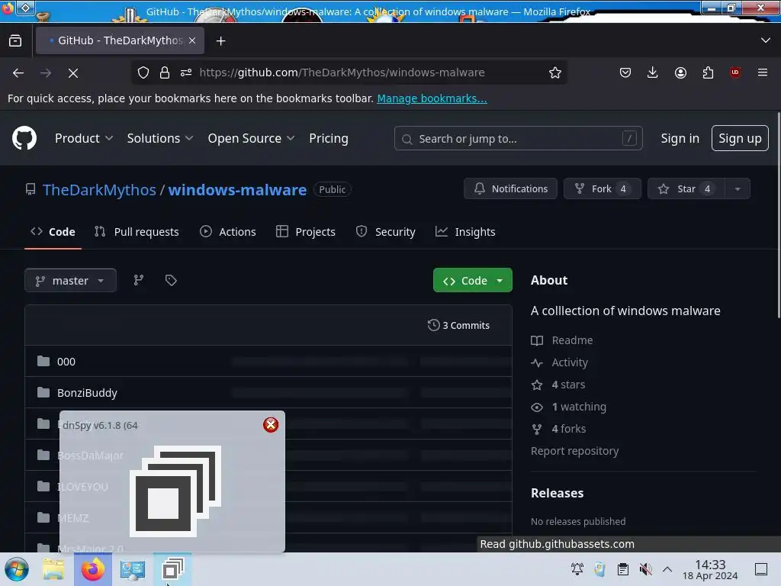View branches icon beside master
The image size is (781, 586).
(139, 280)
